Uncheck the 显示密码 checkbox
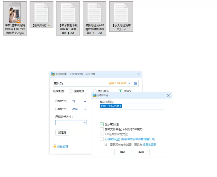Image resolution: width=217 pixels, height=177 pixels. (102, 124)
